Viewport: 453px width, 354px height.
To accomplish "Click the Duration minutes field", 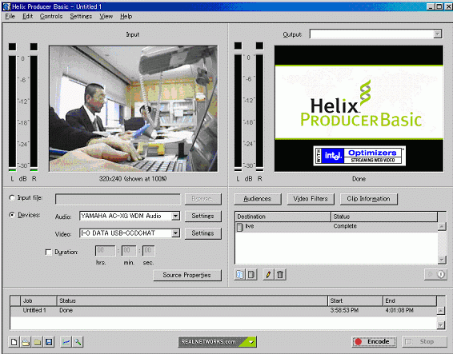I will coord(129,250).
